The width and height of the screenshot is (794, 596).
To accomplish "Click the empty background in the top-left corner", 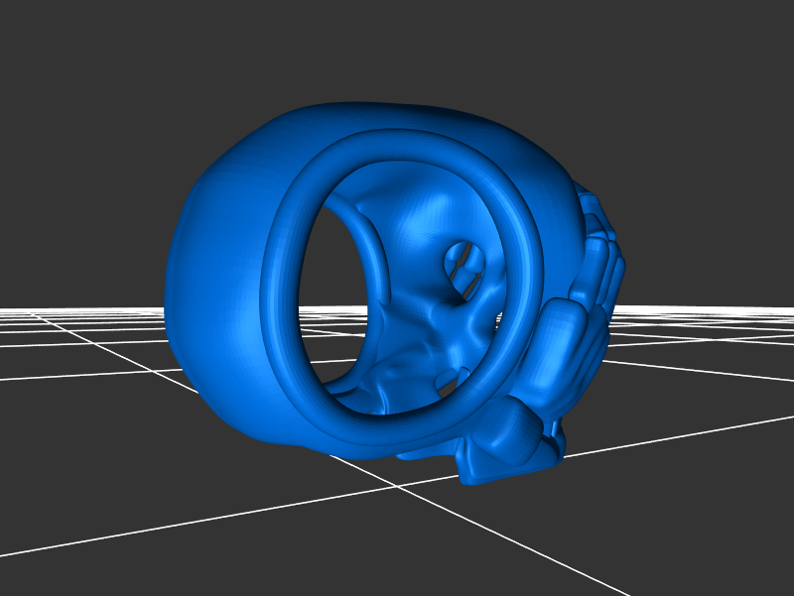I will point(50,40).
